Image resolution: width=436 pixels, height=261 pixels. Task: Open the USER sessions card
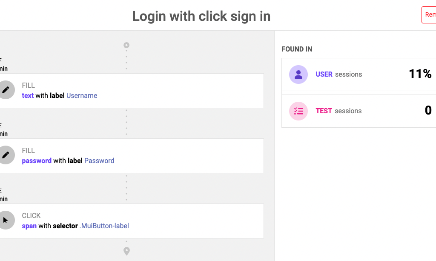point(359,75)
